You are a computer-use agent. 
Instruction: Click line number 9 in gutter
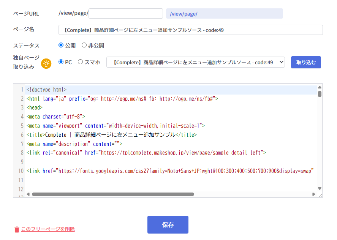tap(22, 161)
